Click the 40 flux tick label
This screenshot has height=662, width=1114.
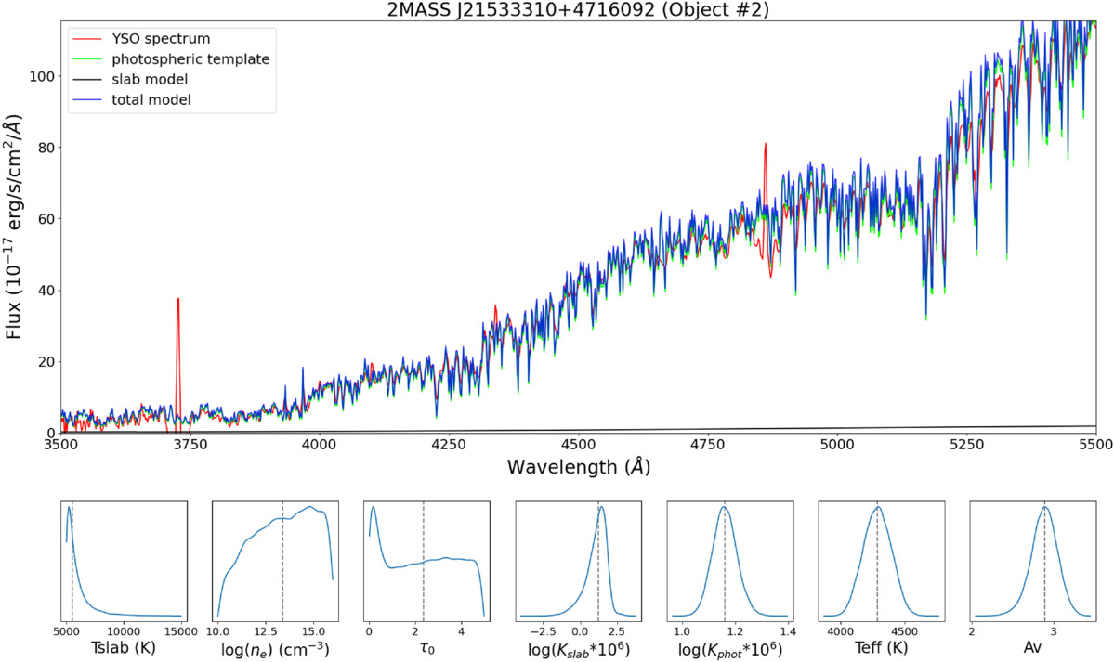click(x=45, y=290)
